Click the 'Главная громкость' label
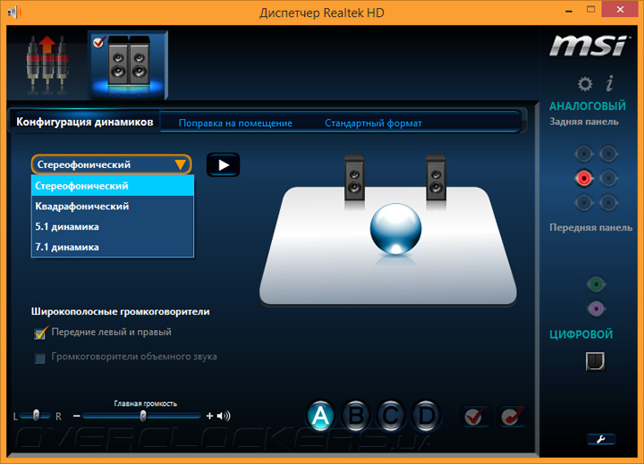This screenshot has height=464, width=644. point(146,403)
